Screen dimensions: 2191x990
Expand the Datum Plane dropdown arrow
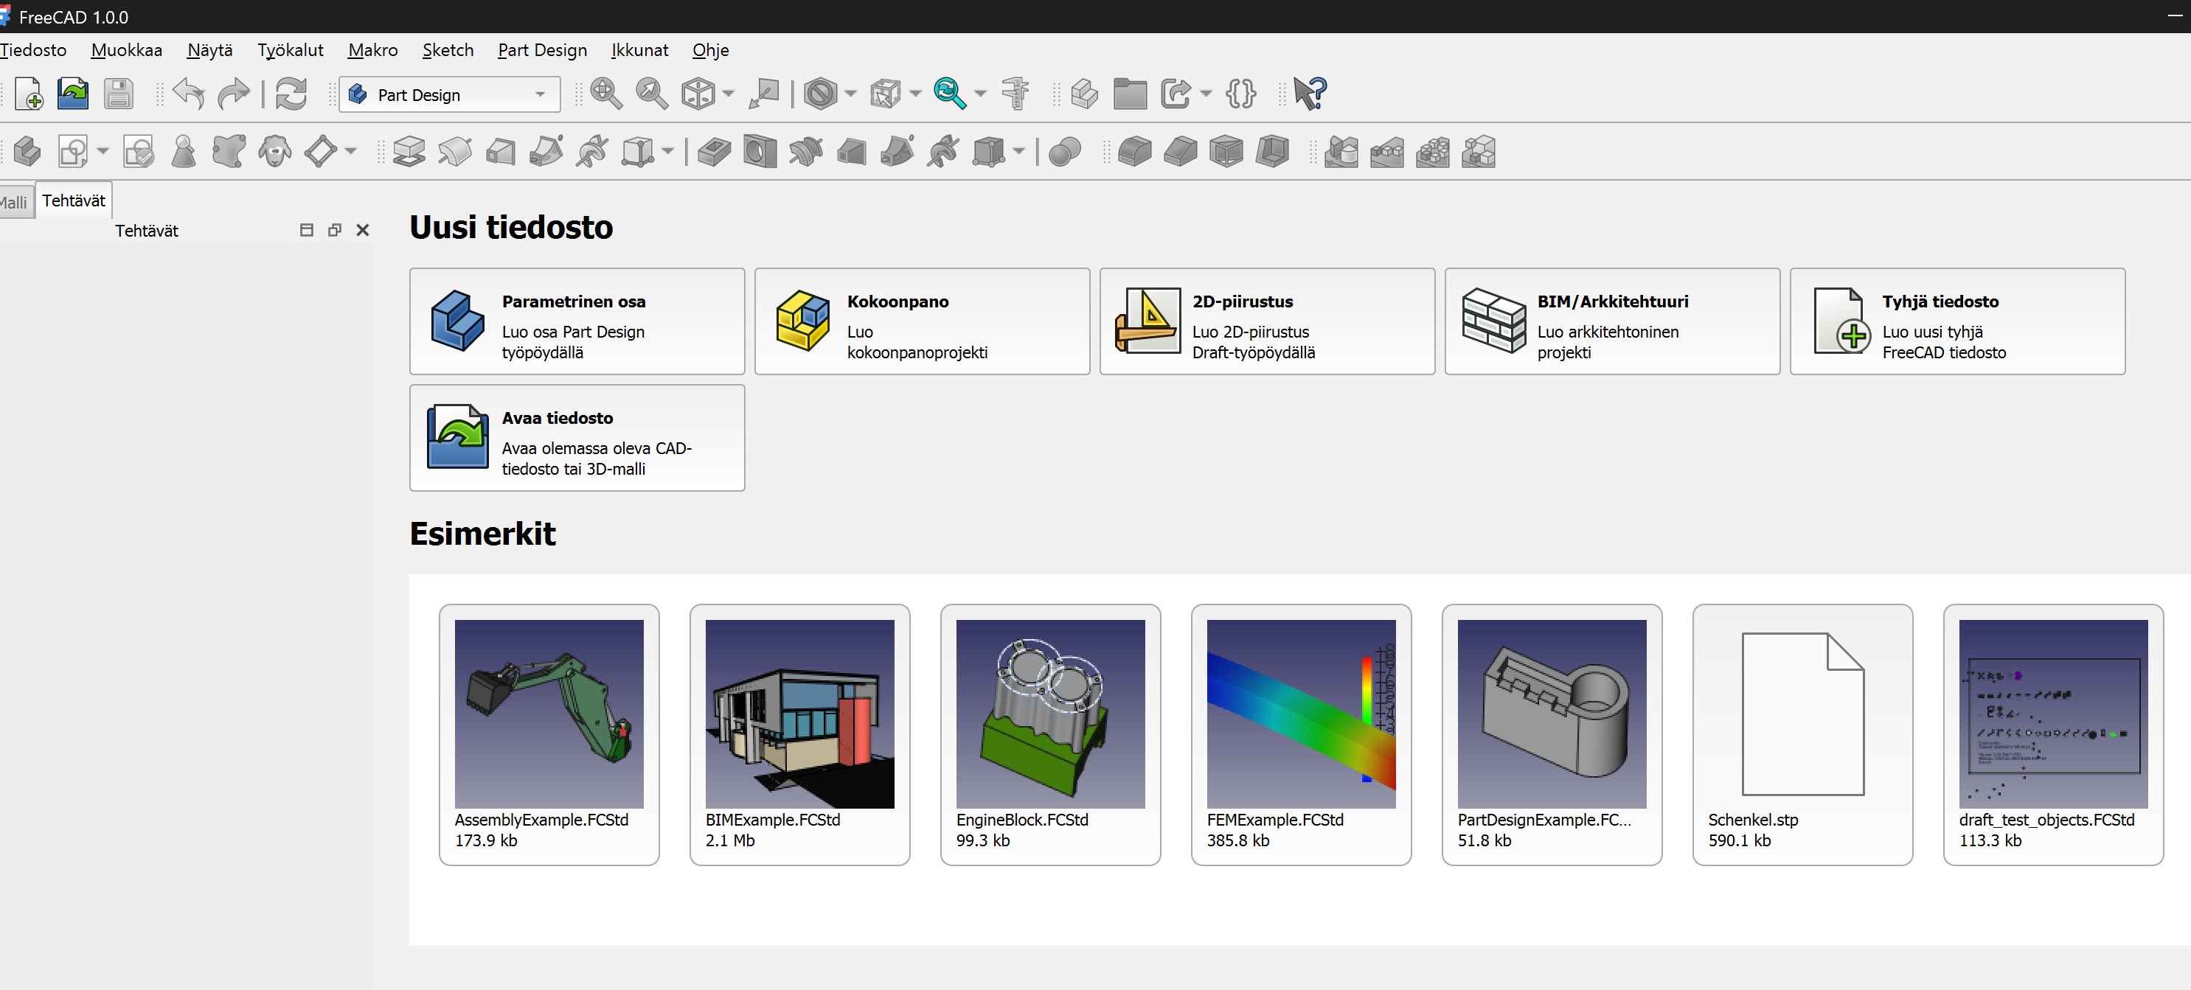click(x=350, y=153)
